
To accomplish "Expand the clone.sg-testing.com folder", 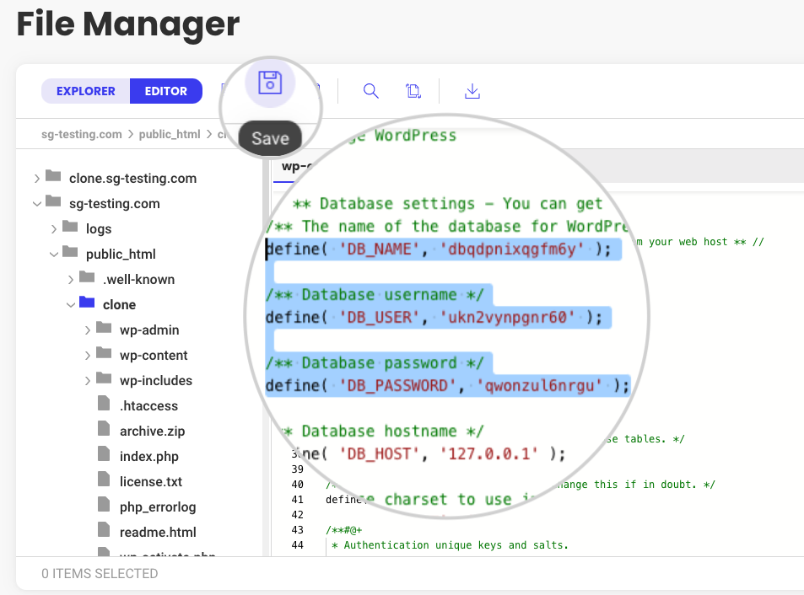I will [x=37, y=179].
